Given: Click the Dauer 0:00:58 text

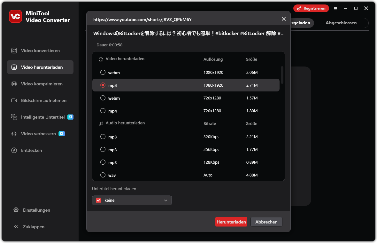Looking at the screenshot, I should tap(109, 45).
